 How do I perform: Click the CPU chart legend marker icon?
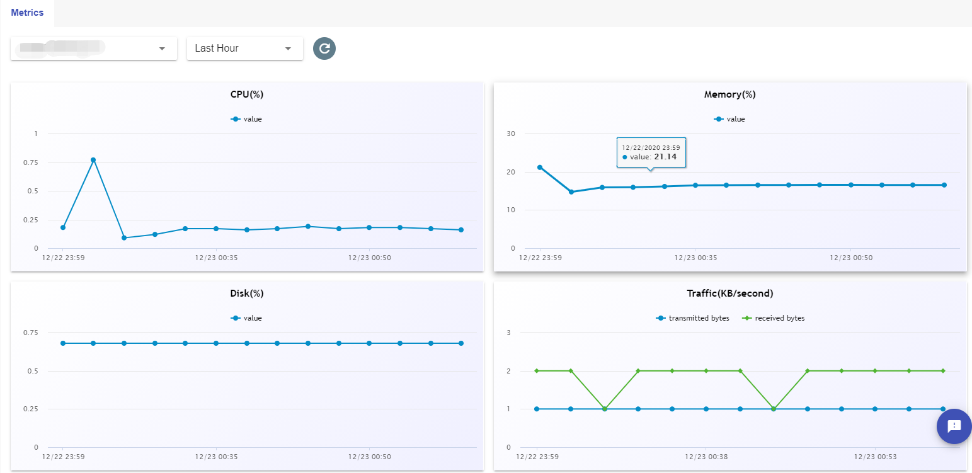[x=236, y=119]
